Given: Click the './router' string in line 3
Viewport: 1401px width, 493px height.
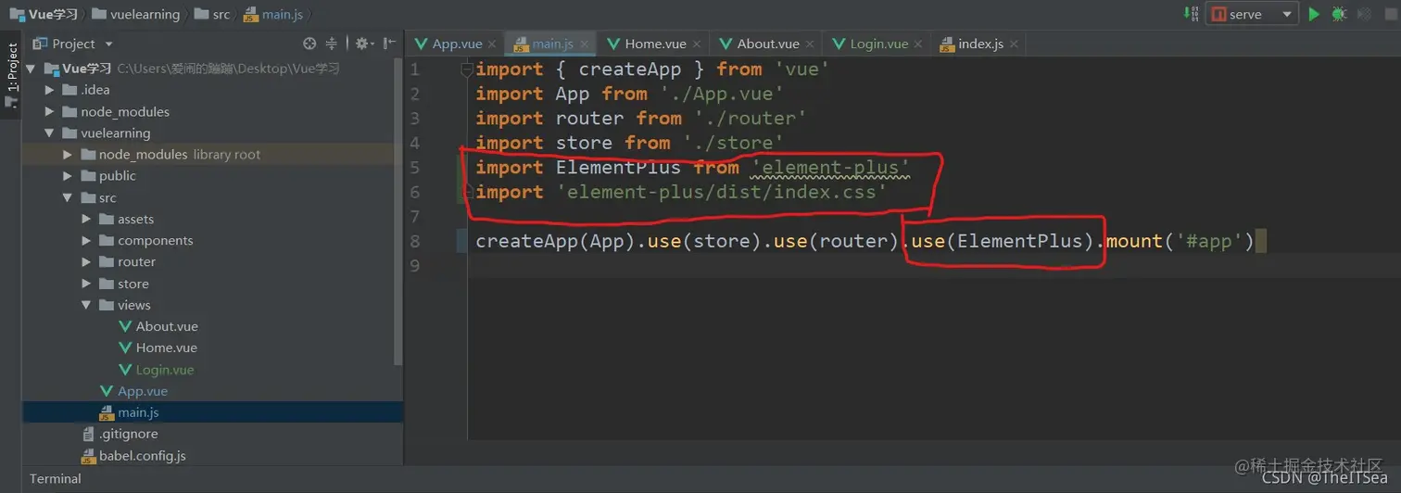Looking at the screenshot, I should pyautogui.click(x=751, y=118).
